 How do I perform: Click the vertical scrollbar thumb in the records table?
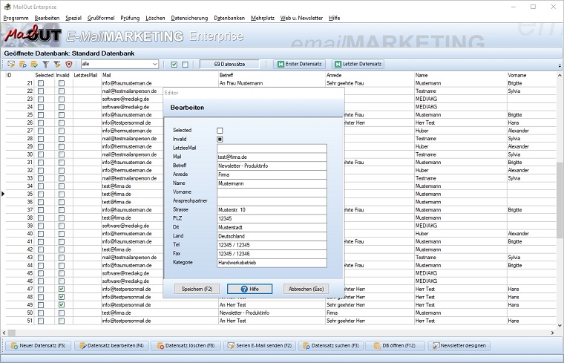pos(560,200)
